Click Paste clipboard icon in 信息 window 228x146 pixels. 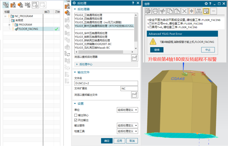[177, 11]
